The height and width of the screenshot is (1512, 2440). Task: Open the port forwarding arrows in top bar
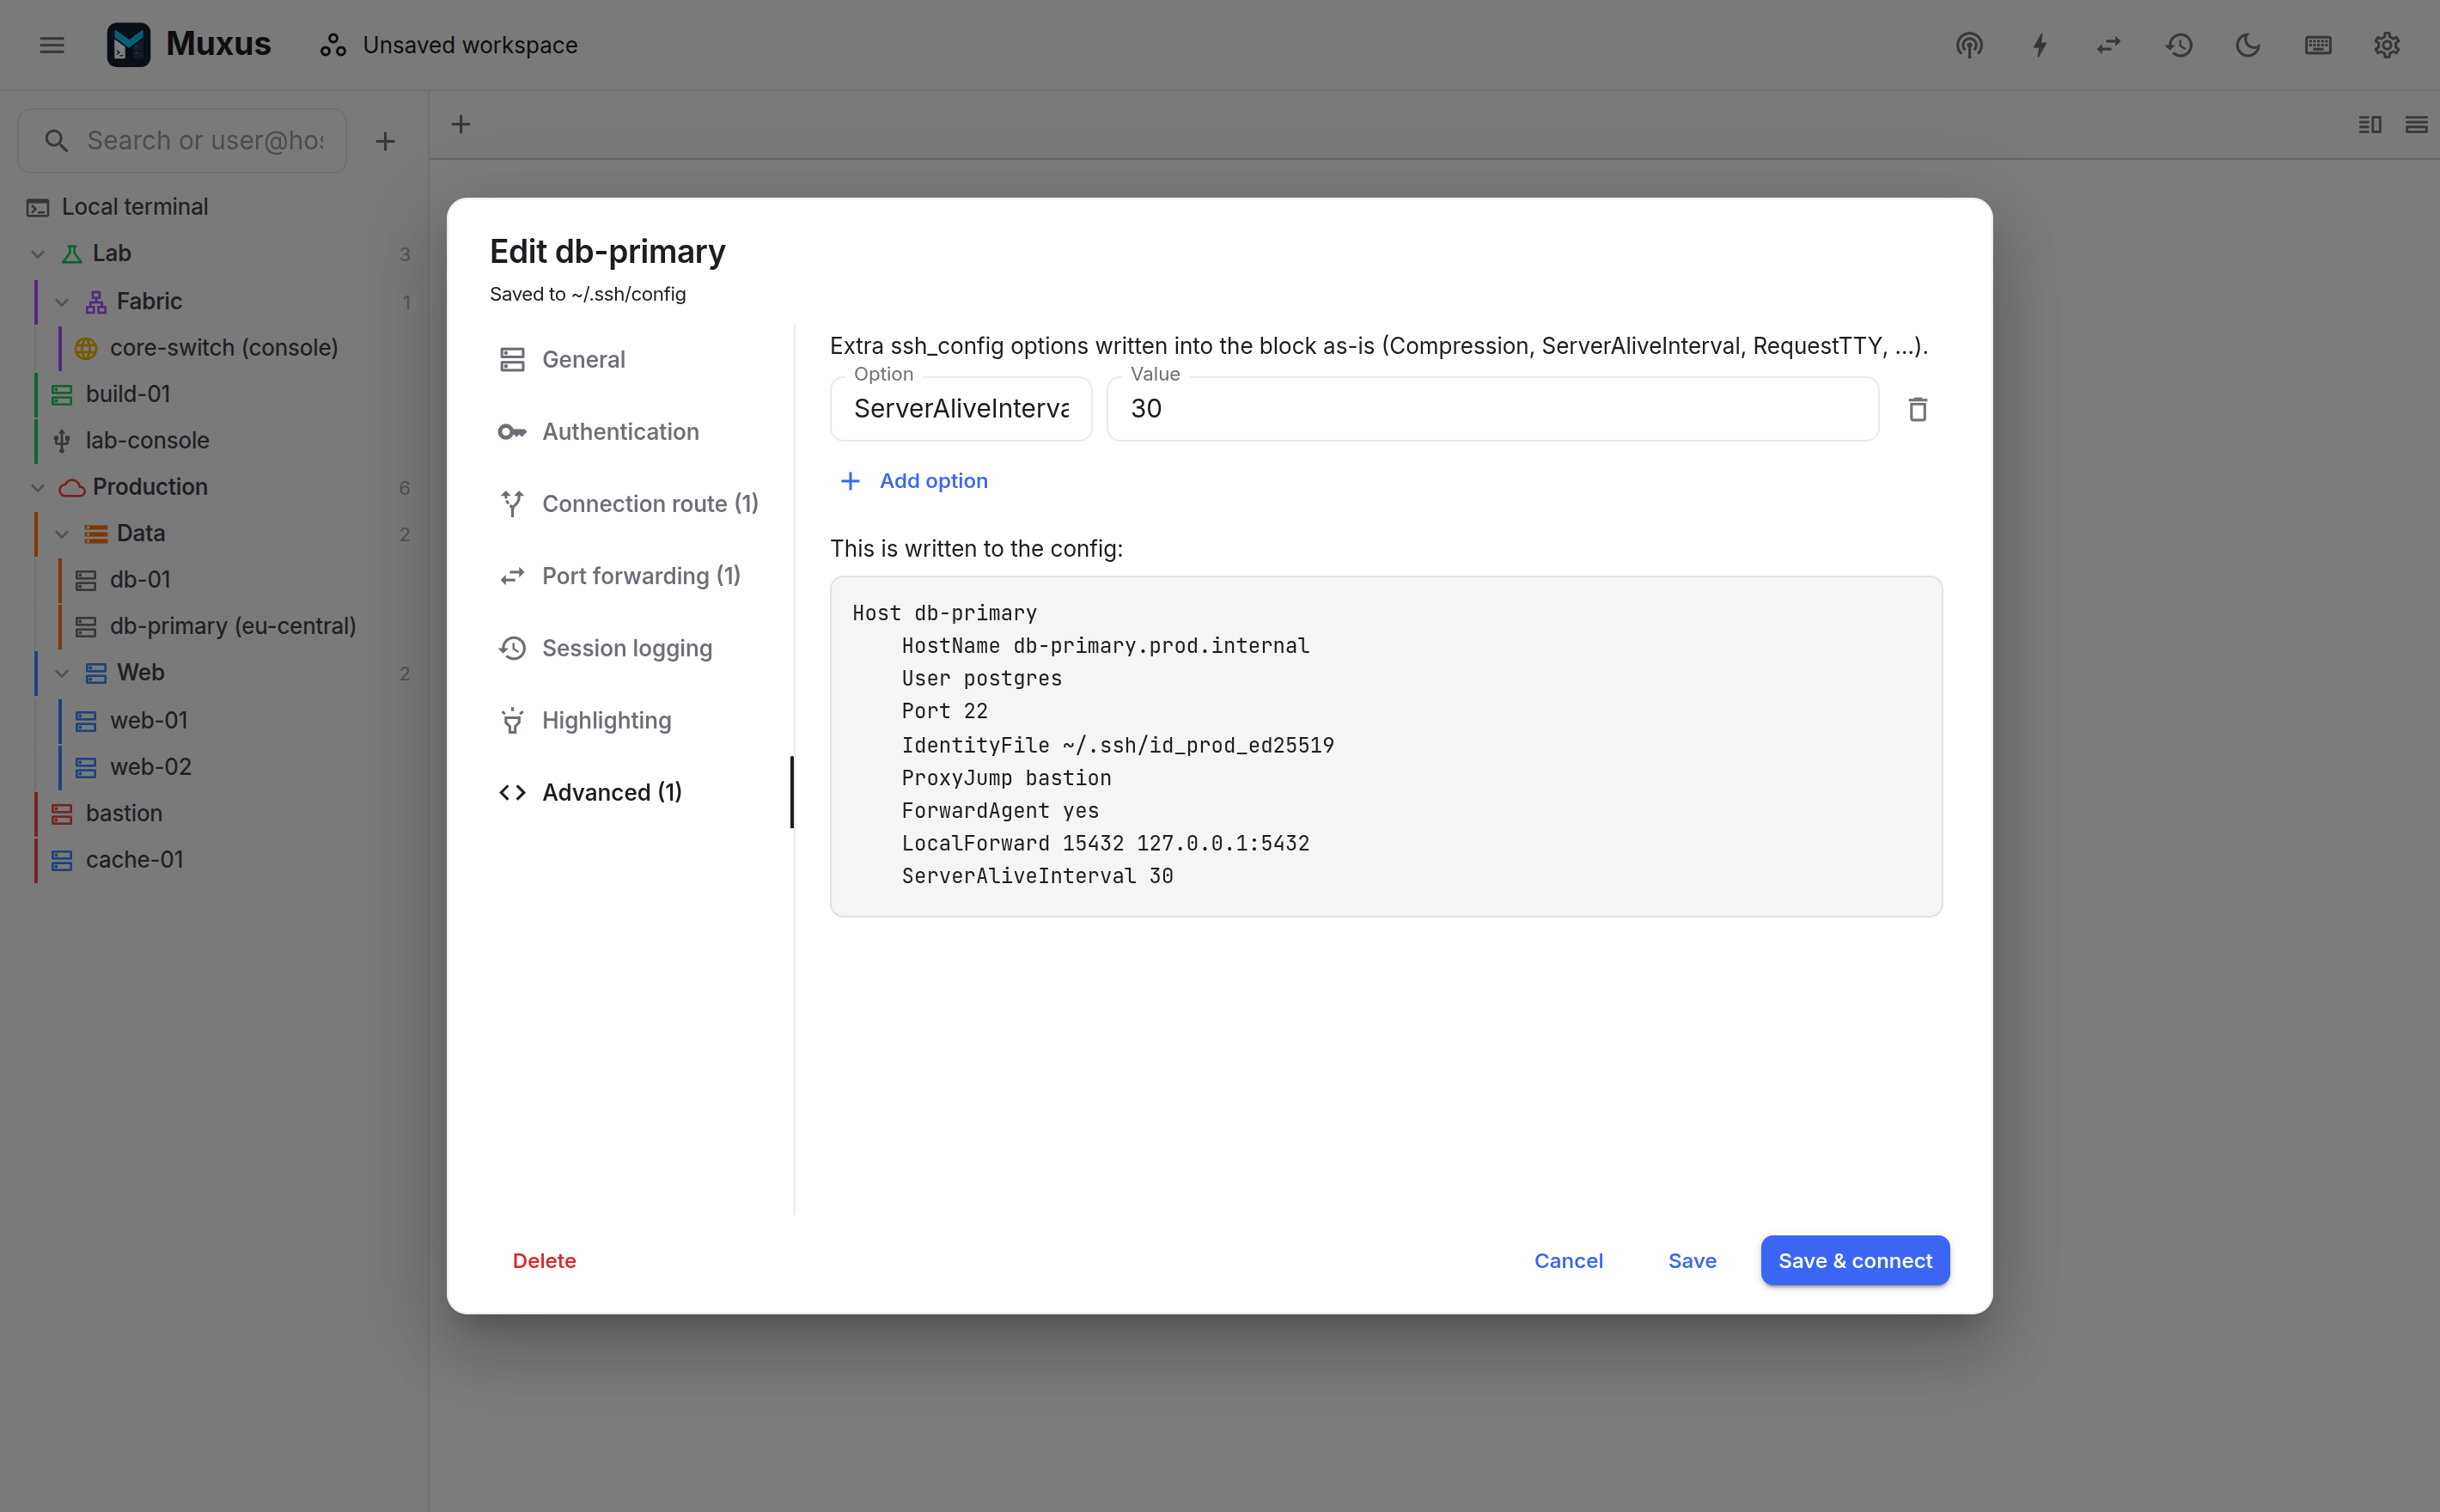[x=2109, y=45]
